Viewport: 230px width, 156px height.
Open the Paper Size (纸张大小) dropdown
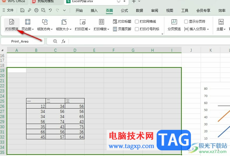click(64, 25)
